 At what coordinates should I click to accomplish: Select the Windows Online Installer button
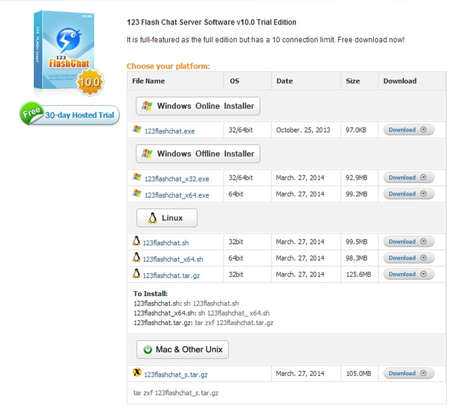point(198,106)
